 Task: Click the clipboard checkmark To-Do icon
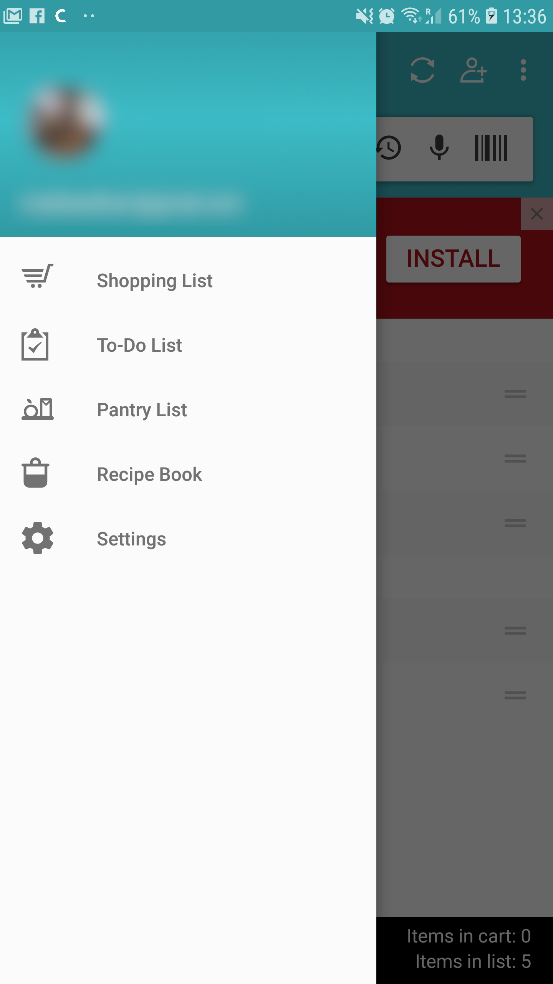tap(35, 344)
